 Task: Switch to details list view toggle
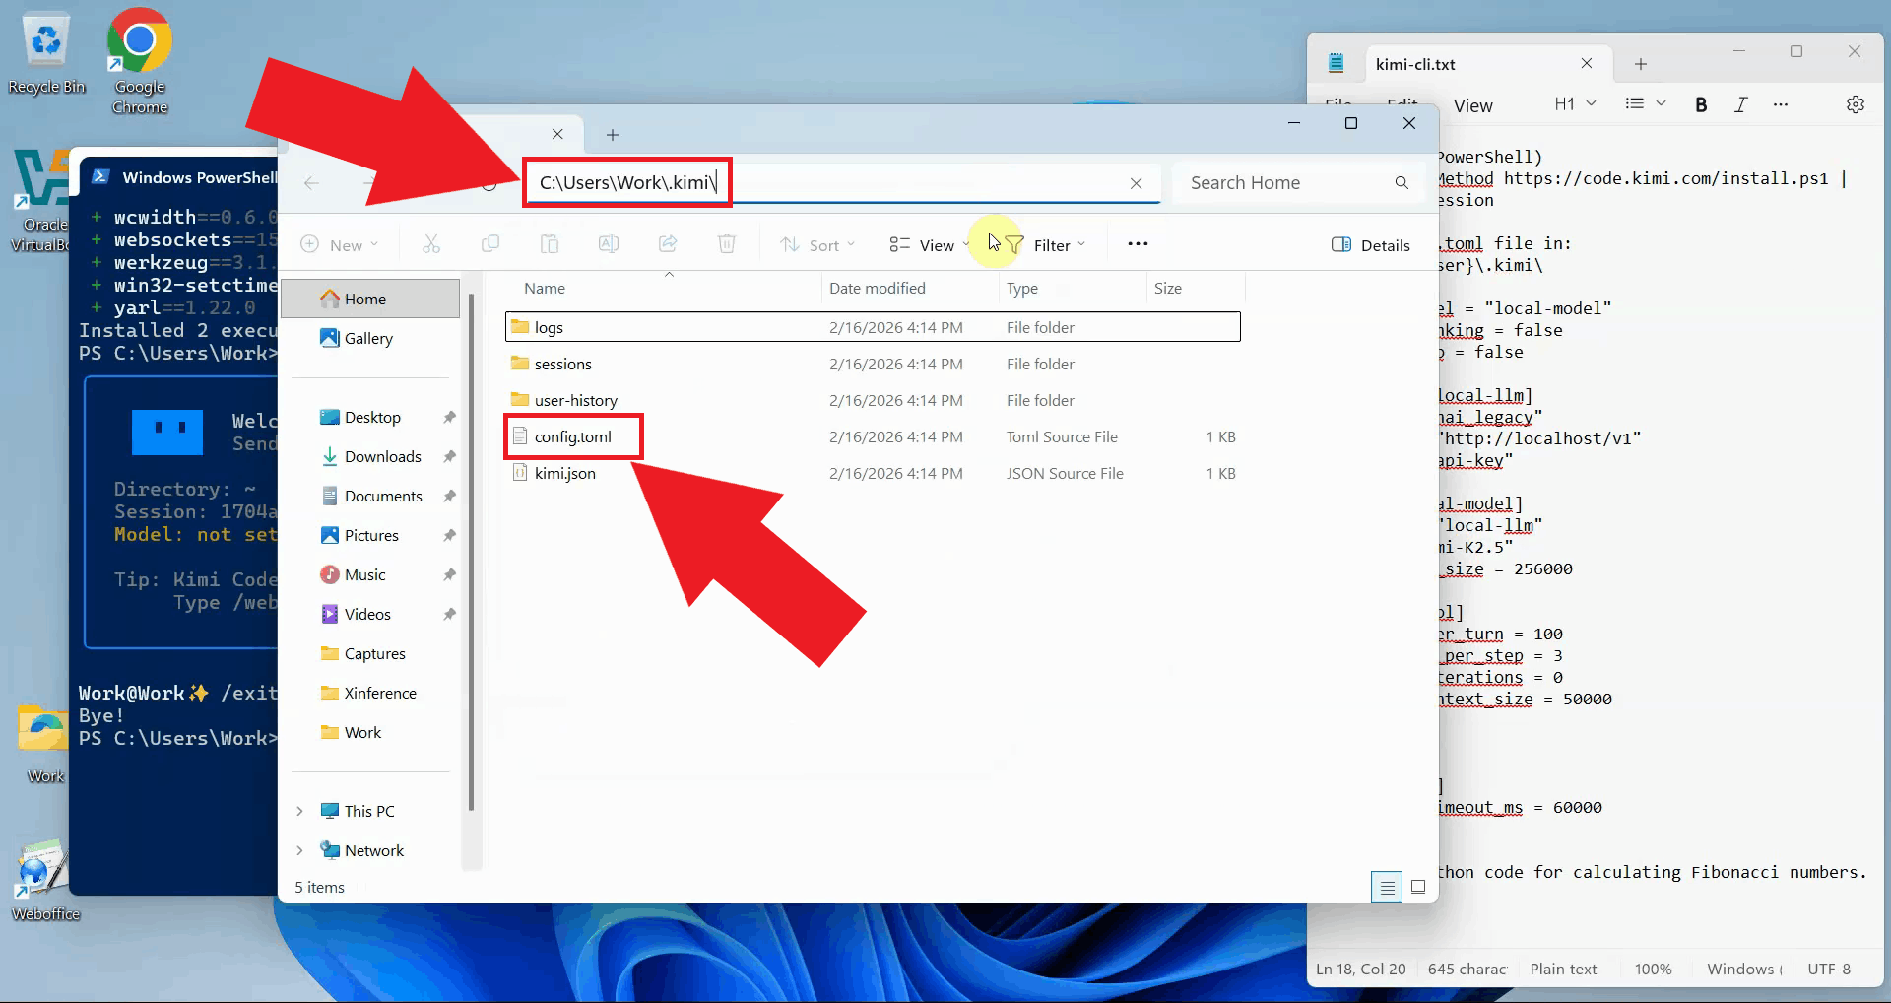pyautogui.click(x=1387, y=887)
